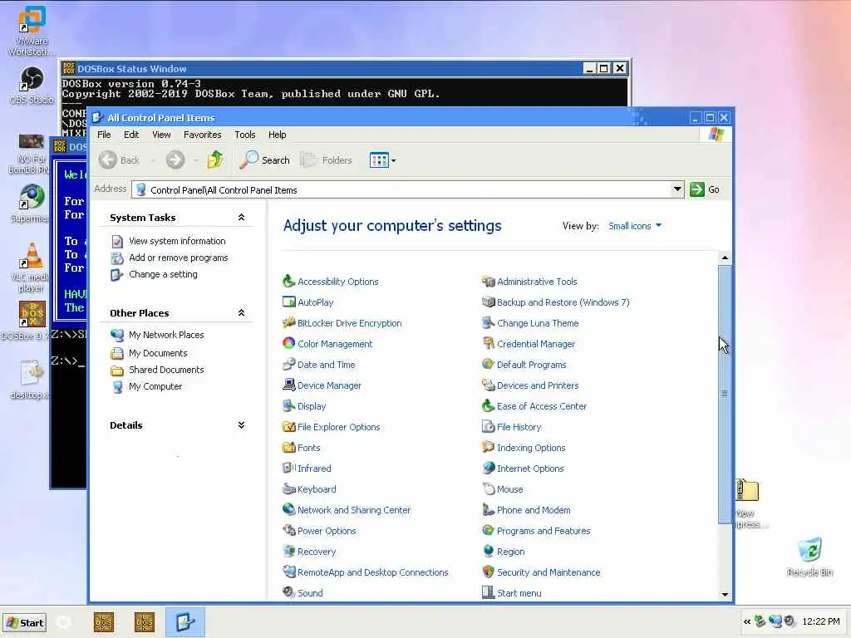Viewport: 851px width, 638px height.
Task: Go to Shared Documents
Action: [166, 370]
